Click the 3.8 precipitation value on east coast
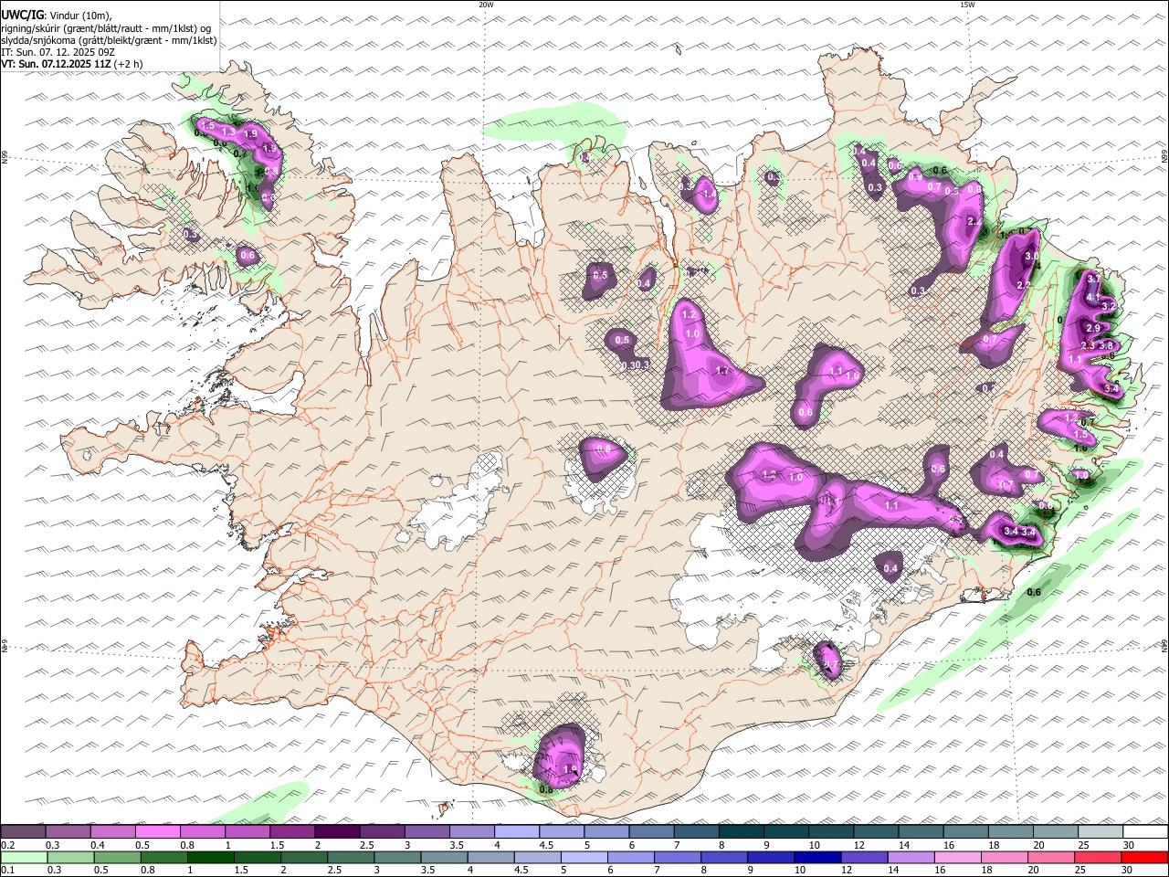The height and width of the screenshot is (877, 1169). coord(1107,345)
